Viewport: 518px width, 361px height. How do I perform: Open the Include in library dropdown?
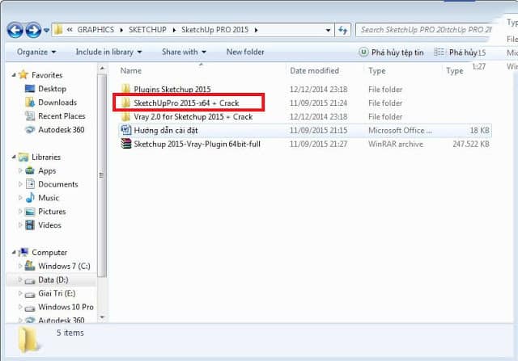click(110, 52)
